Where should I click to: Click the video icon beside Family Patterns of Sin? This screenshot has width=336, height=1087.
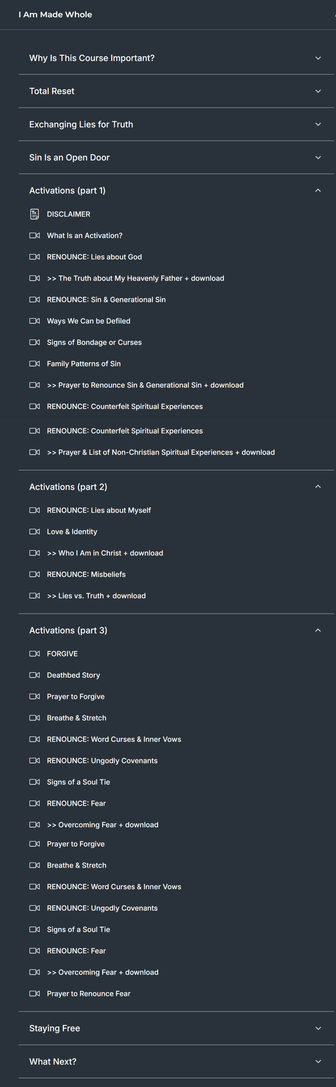coord(34,364)
